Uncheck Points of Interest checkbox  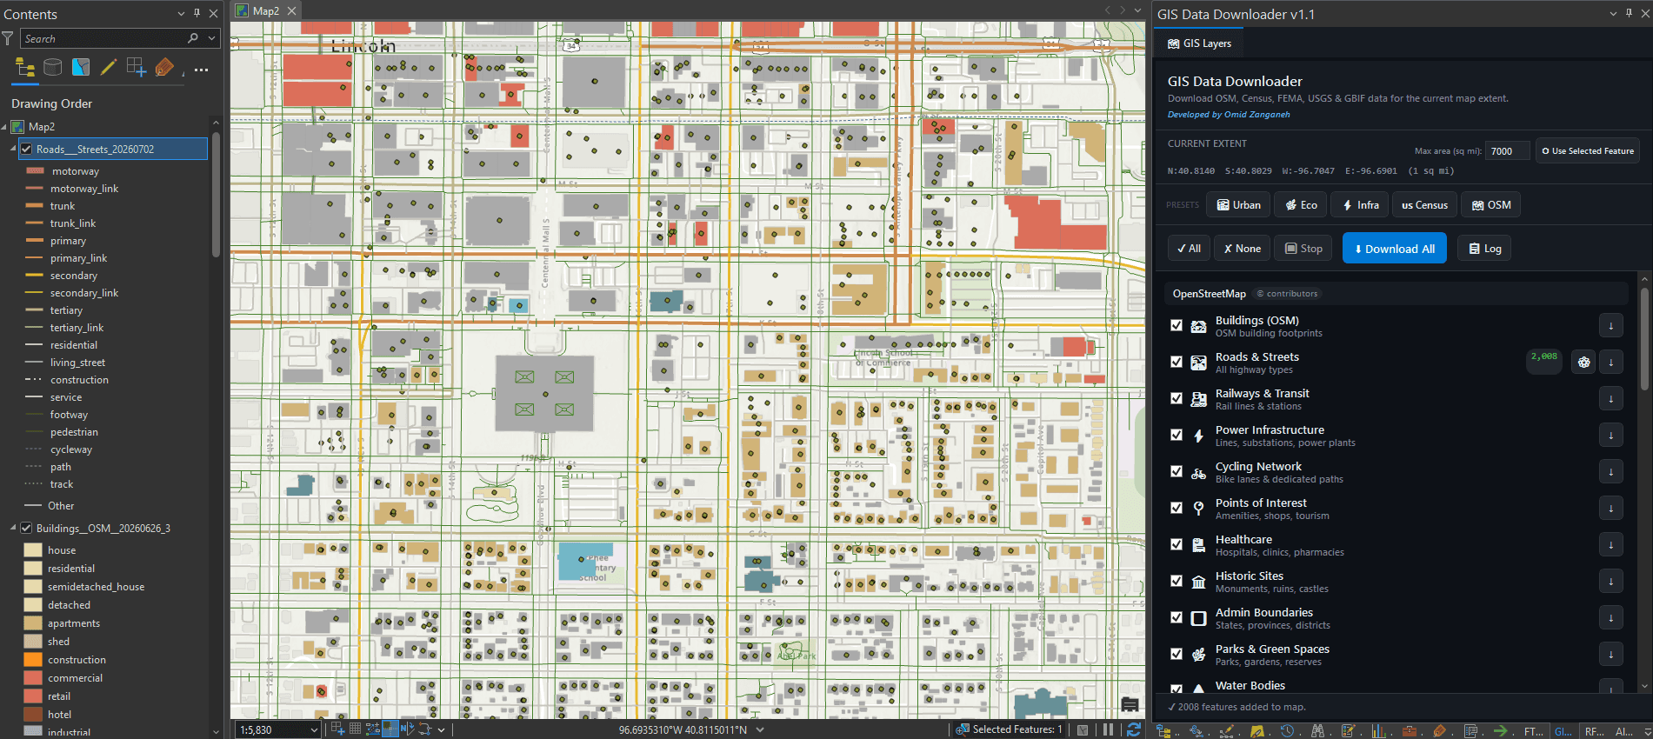coord(1176,509)
